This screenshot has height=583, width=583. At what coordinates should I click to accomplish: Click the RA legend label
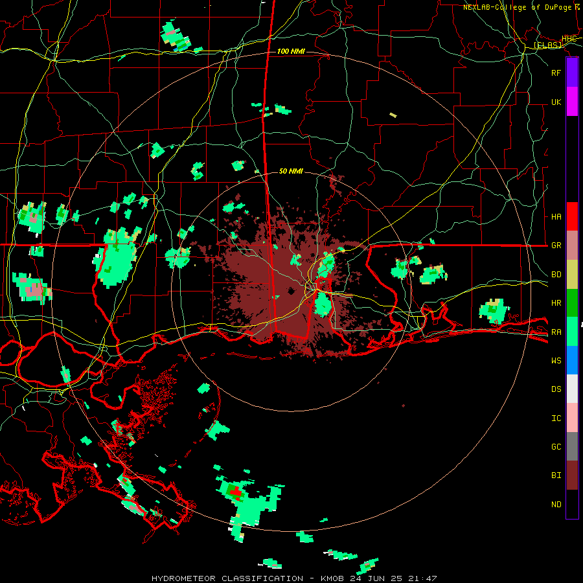[x=556, y=332]
